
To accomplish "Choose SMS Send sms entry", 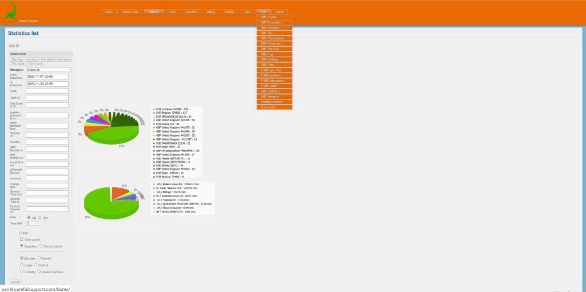I will 274,43.
